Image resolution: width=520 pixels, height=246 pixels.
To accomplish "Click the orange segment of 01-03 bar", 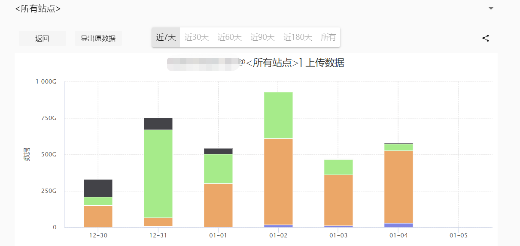I will tap(338, 201).
